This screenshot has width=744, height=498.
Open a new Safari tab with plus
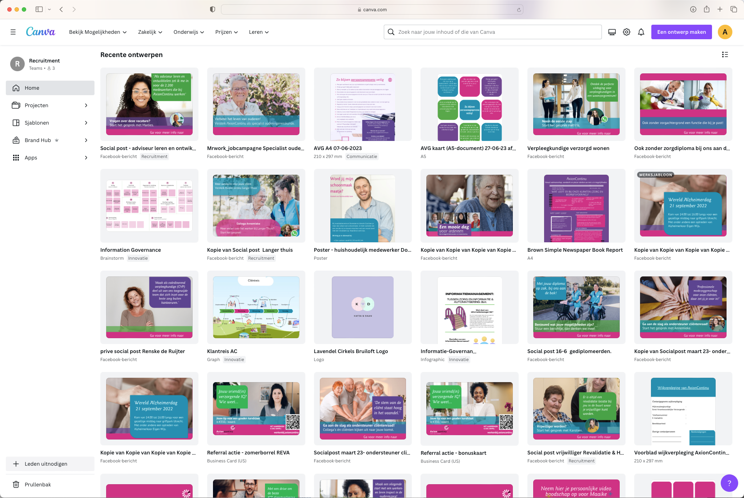(x=720, y=9)
